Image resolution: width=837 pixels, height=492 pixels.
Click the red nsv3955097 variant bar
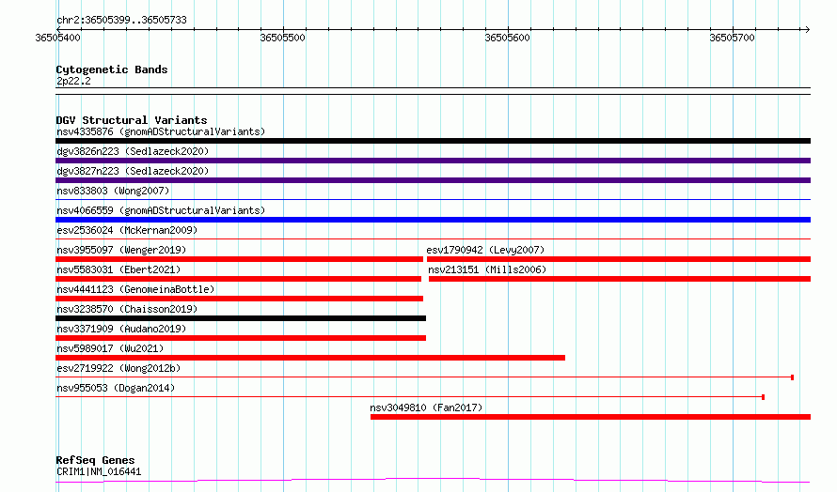click(x=239, y=259)
